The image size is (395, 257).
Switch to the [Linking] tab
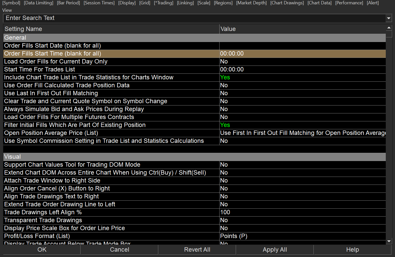(185, 3)
